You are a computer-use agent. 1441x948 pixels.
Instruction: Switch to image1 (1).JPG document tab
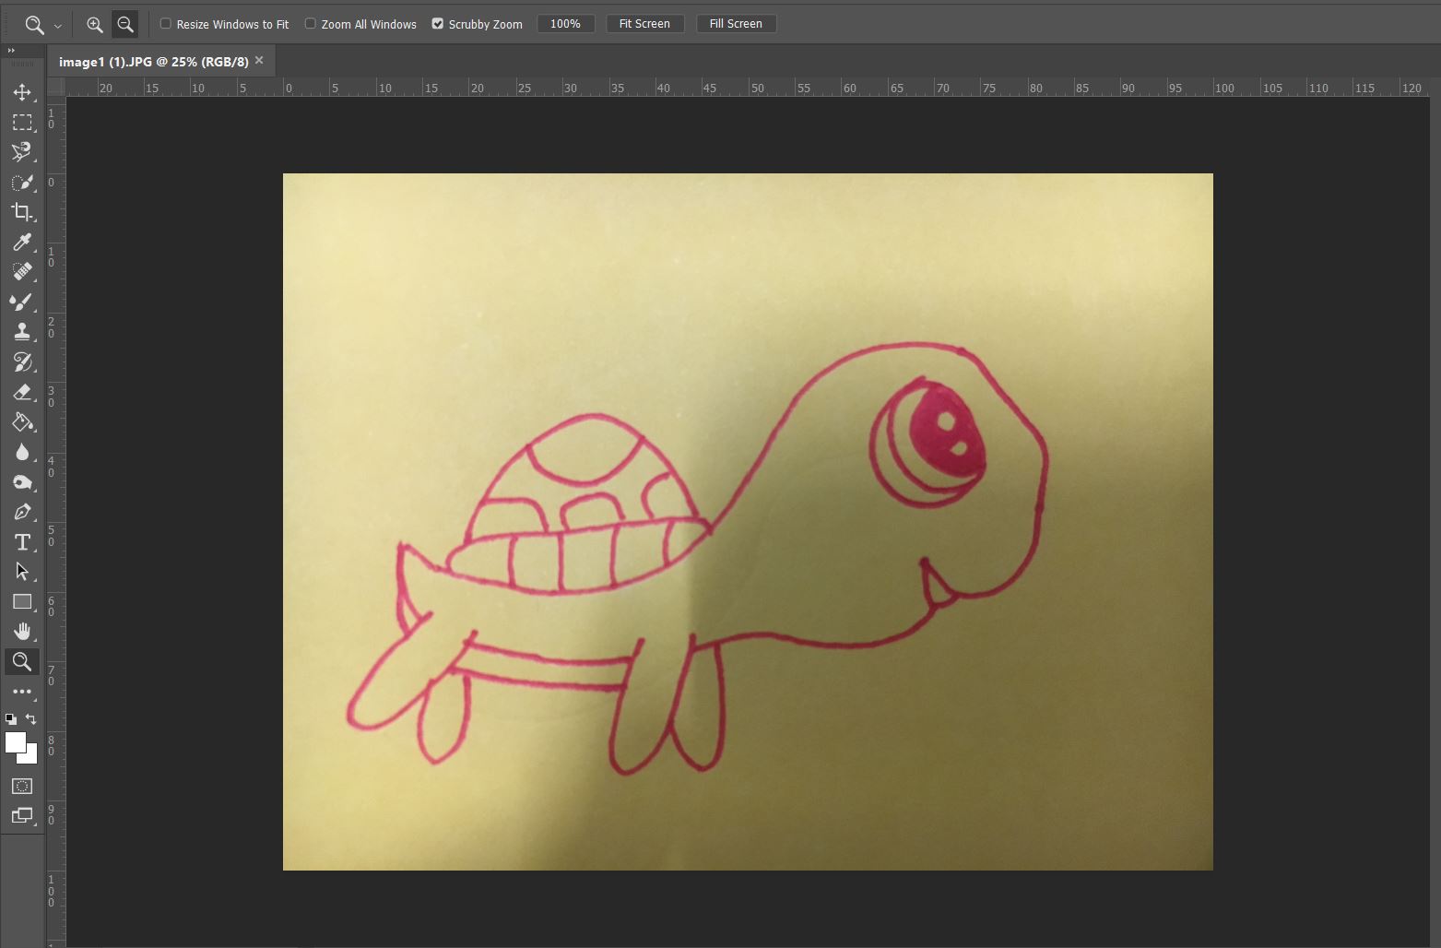click(x=153, y=62)
